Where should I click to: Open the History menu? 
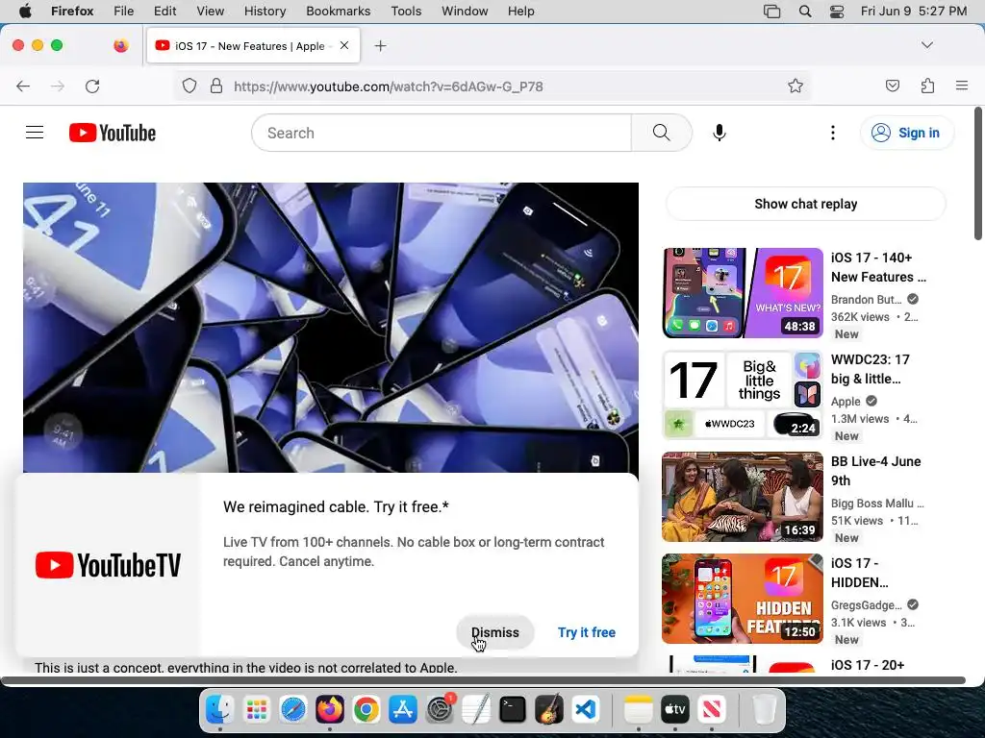265,11
